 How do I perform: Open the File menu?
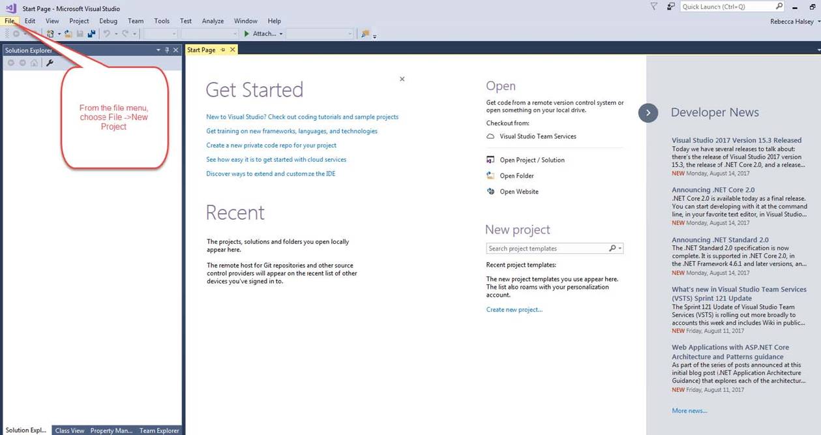9,21
